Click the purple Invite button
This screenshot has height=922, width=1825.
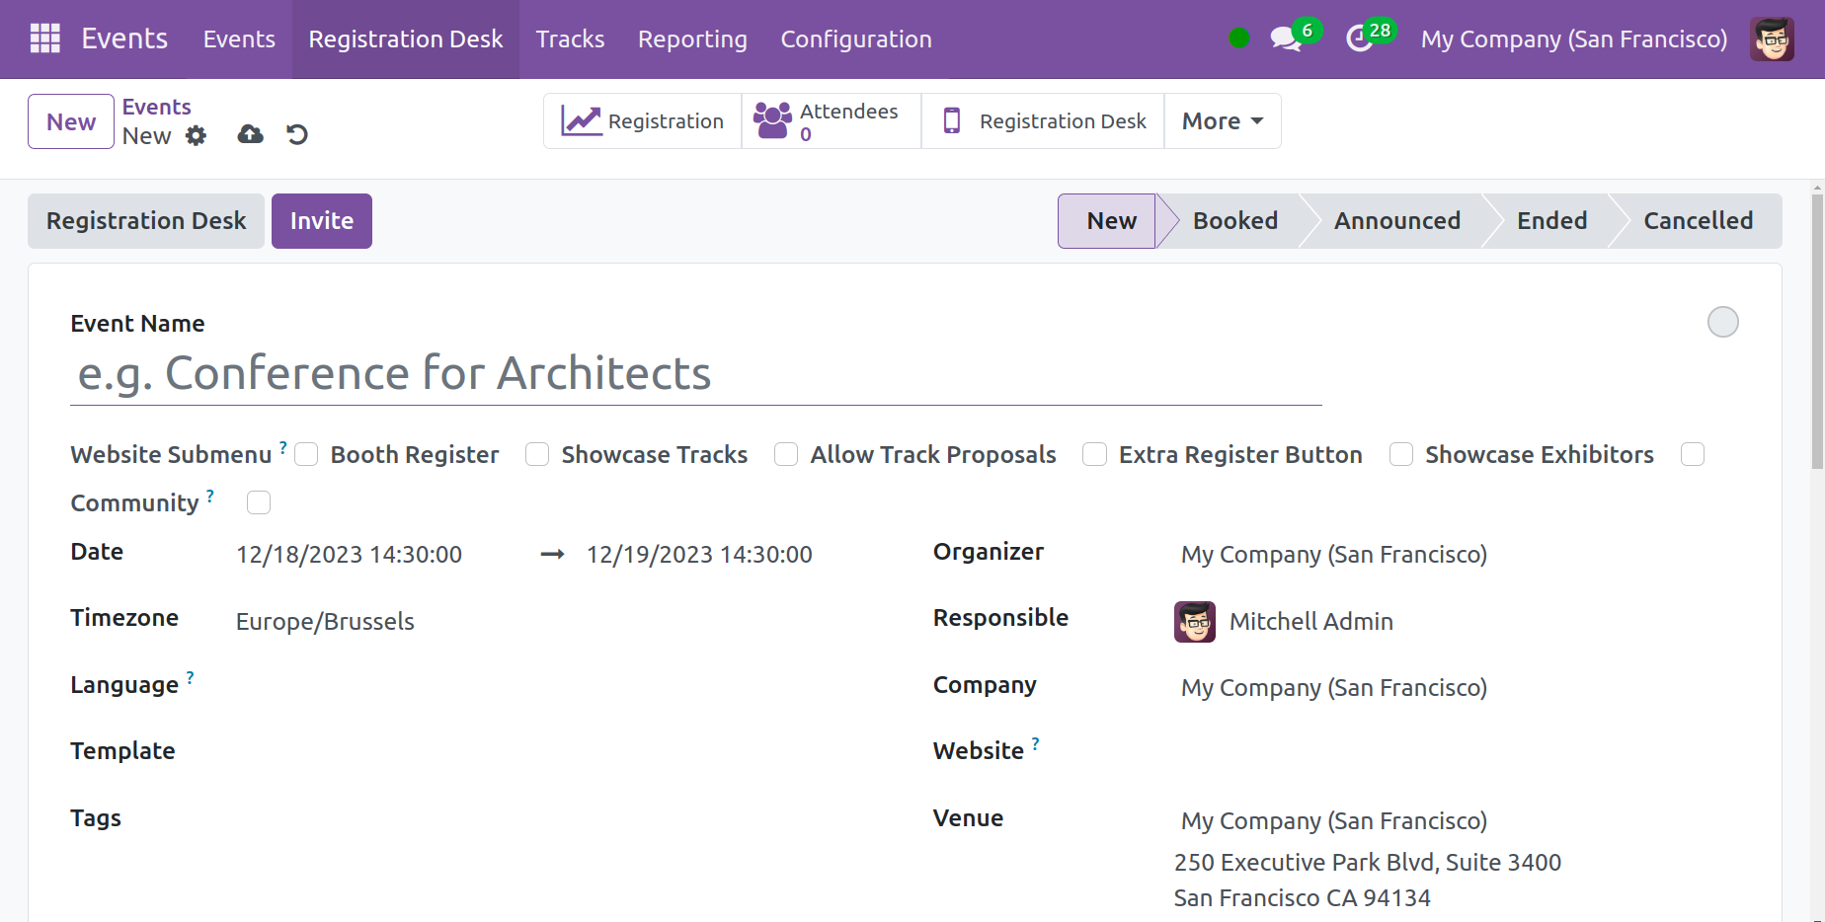pos(321,221)
